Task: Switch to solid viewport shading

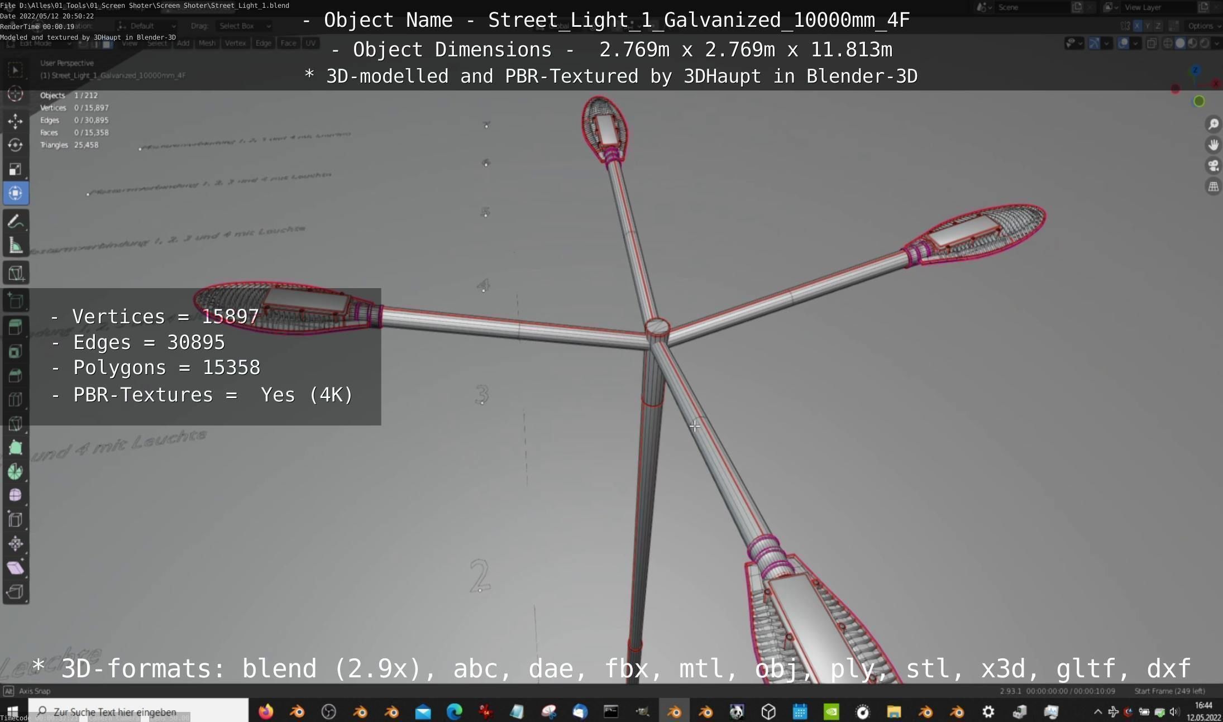Action: (1180, 43)
